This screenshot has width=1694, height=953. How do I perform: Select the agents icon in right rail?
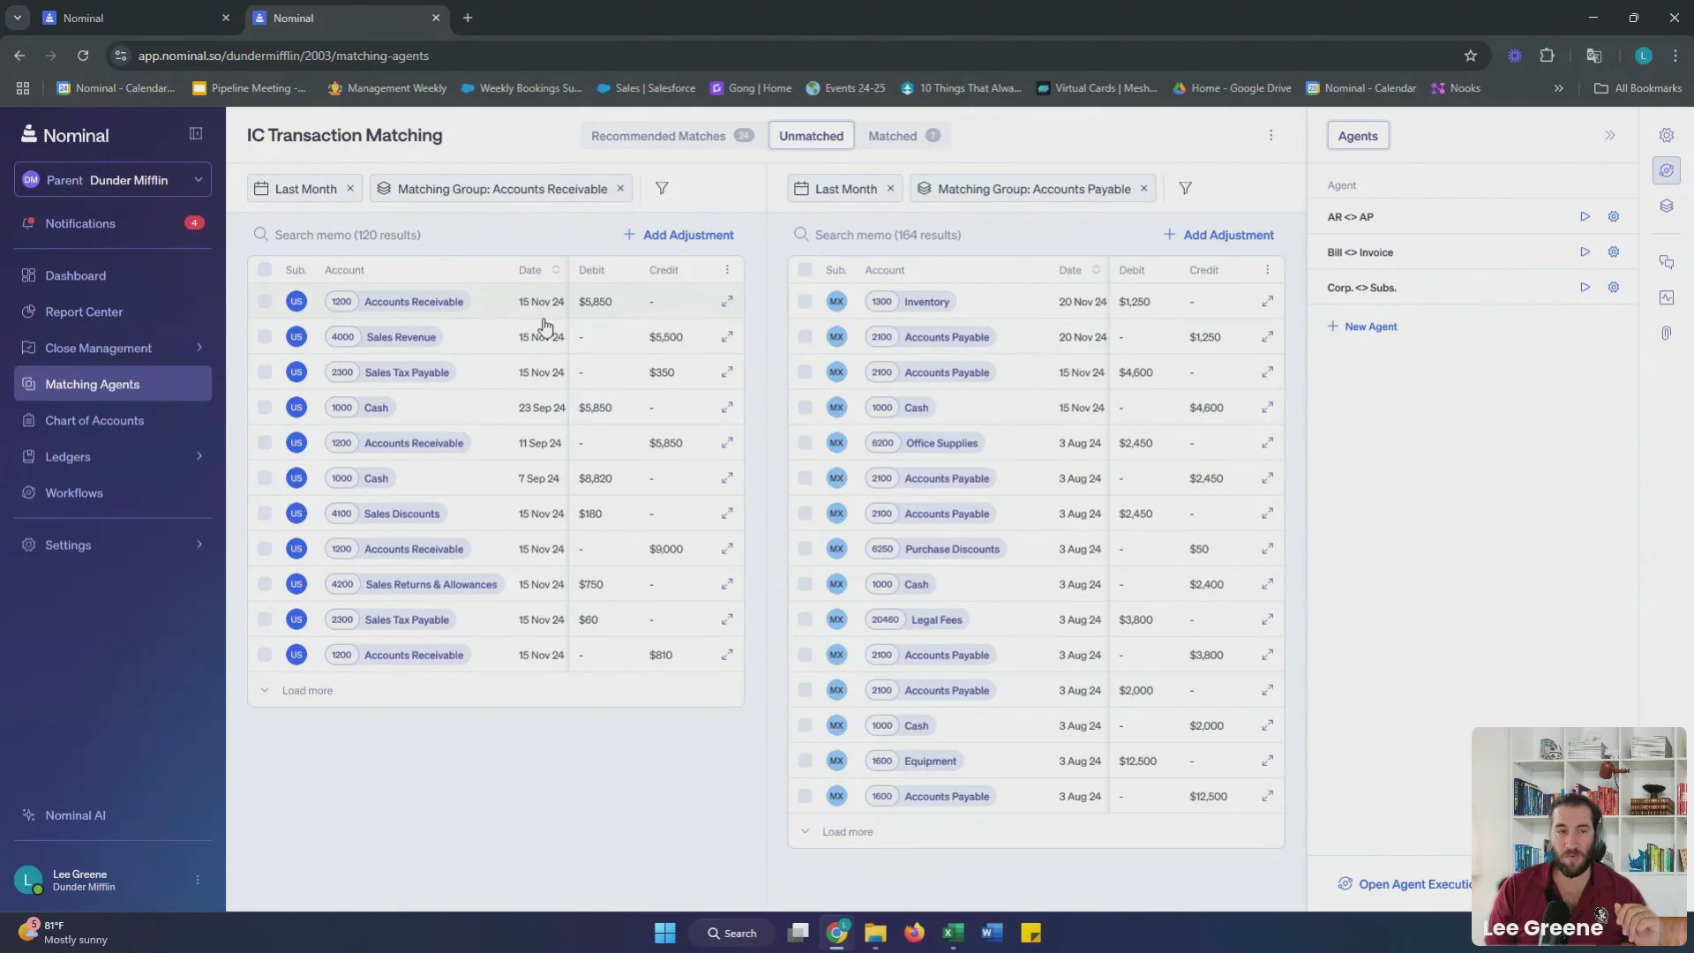1666,170
